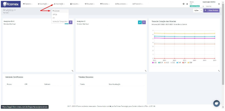Open the Analytics page title dropdown

tap(9, 10)
